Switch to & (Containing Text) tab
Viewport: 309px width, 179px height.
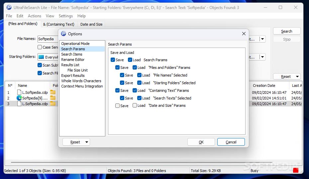59,24
